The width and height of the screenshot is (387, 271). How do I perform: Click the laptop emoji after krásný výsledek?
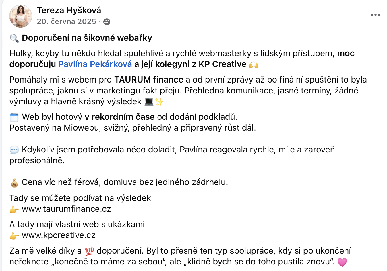point(149,102)
